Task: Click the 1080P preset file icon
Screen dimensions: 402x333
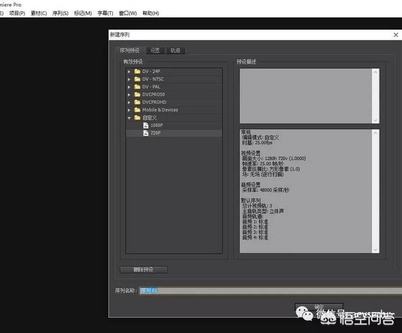Action: pos(146,125)
